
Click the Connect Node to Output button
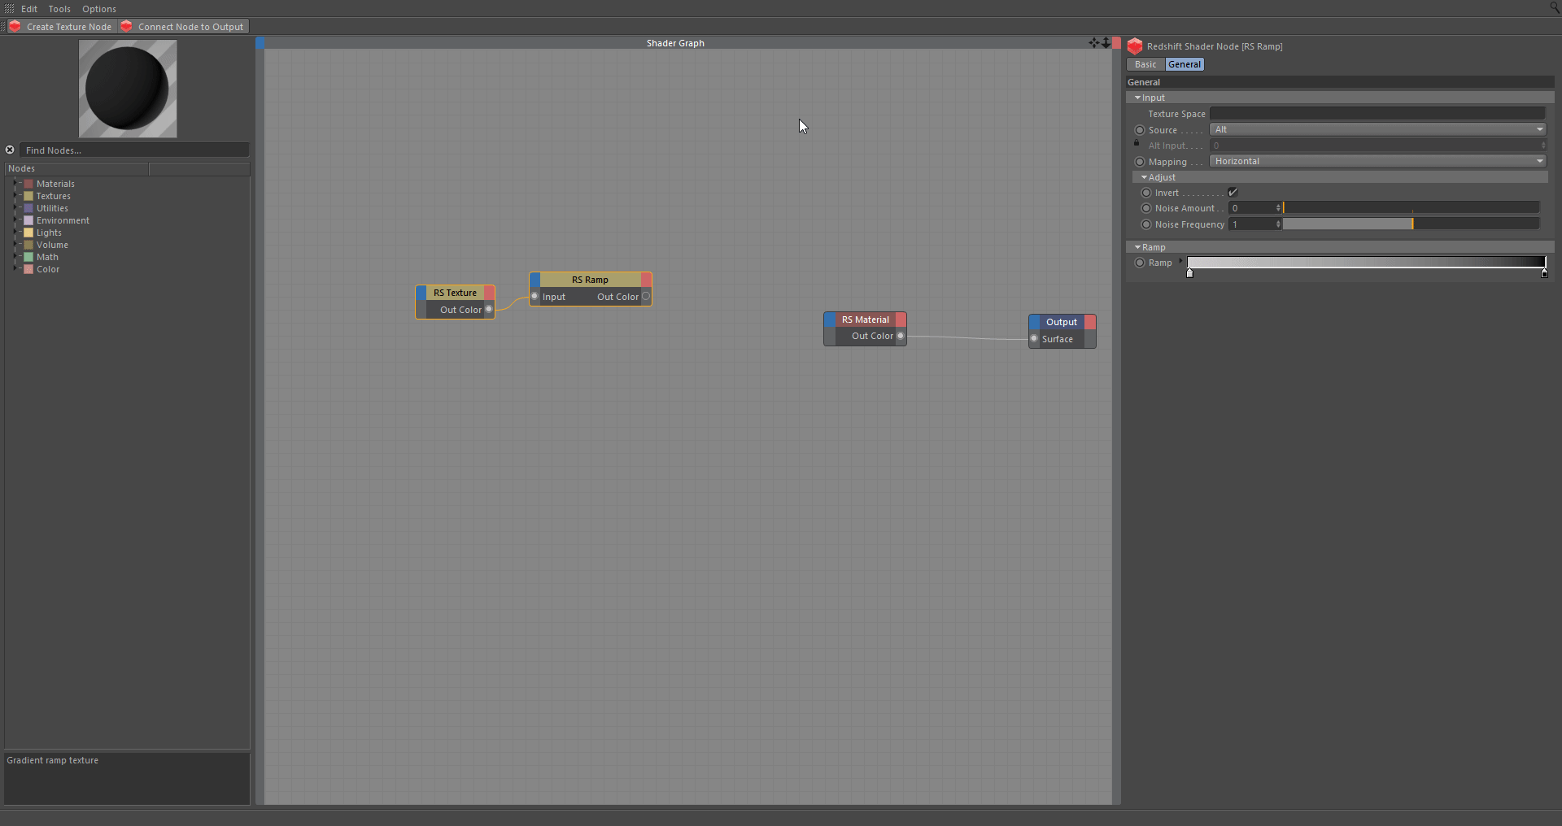click(x=183, y=27)
